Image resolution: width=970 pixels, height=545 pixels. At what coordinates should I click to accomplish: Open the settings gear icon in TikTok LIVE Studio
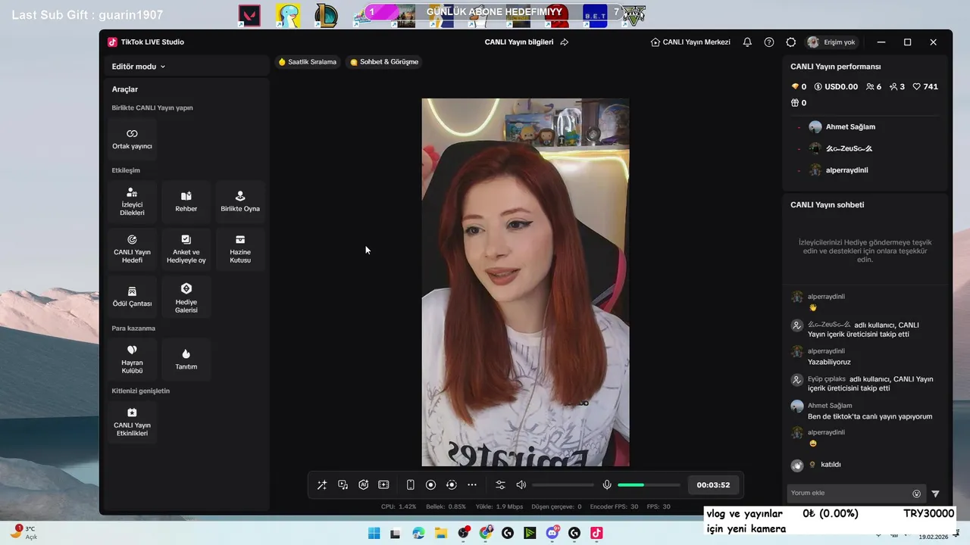[791, 42]
